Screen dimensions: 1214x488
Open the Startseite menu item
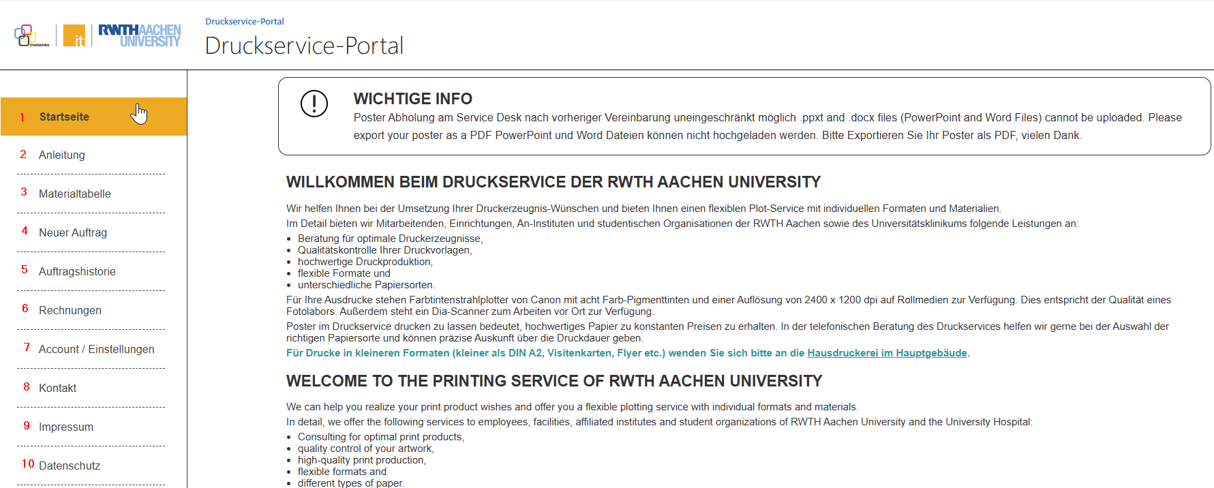[93, 117]
